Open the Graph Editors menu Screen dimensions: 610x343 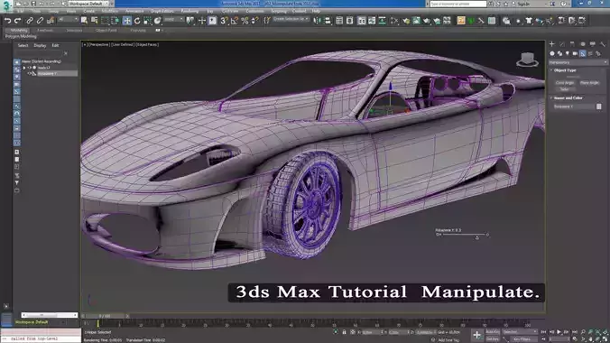(x=162, y=12)
